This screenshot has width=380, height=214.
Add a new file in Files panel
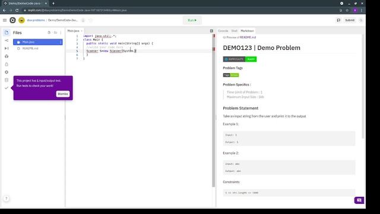49,33
